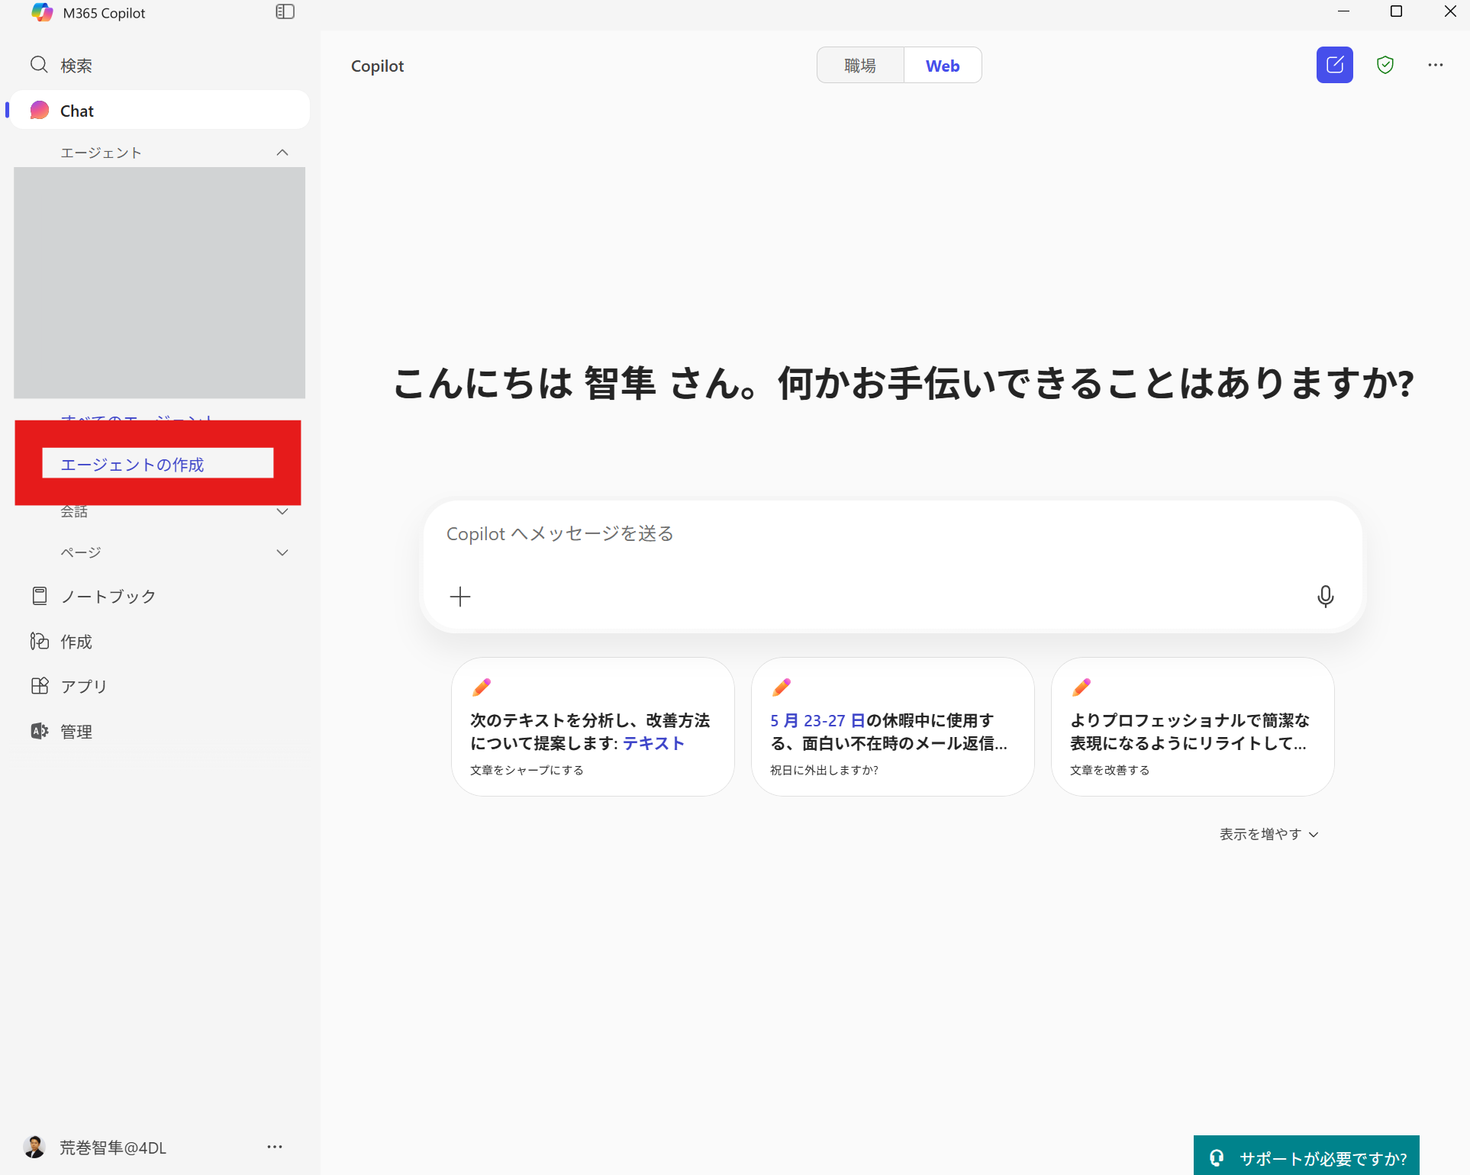Switch to the 職場 tab

pyautogui.click(x=860, y=66)
